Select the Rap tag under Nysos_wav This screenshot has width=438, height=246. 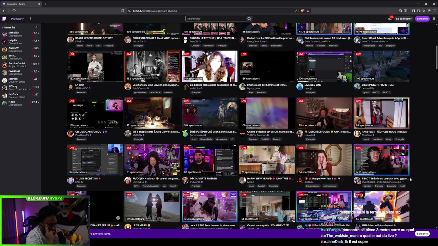tap(251, 93)
